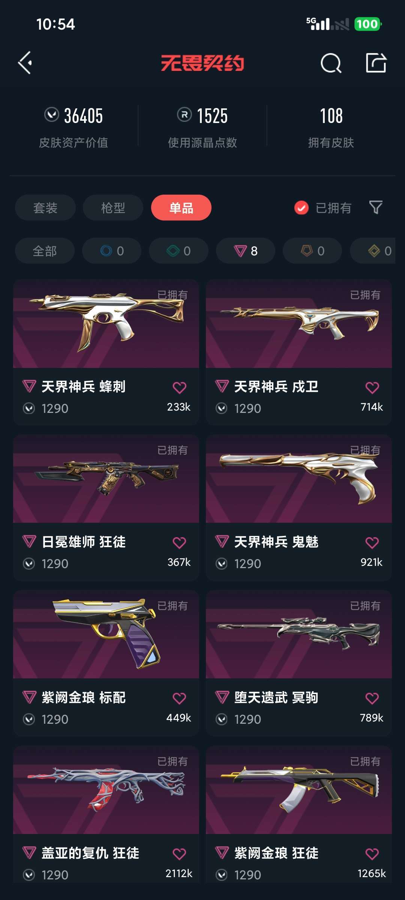Toggle the 已拥有 owned checkbox
The height and width of the screenshot is (900, 405).
[x=301, y=207]
